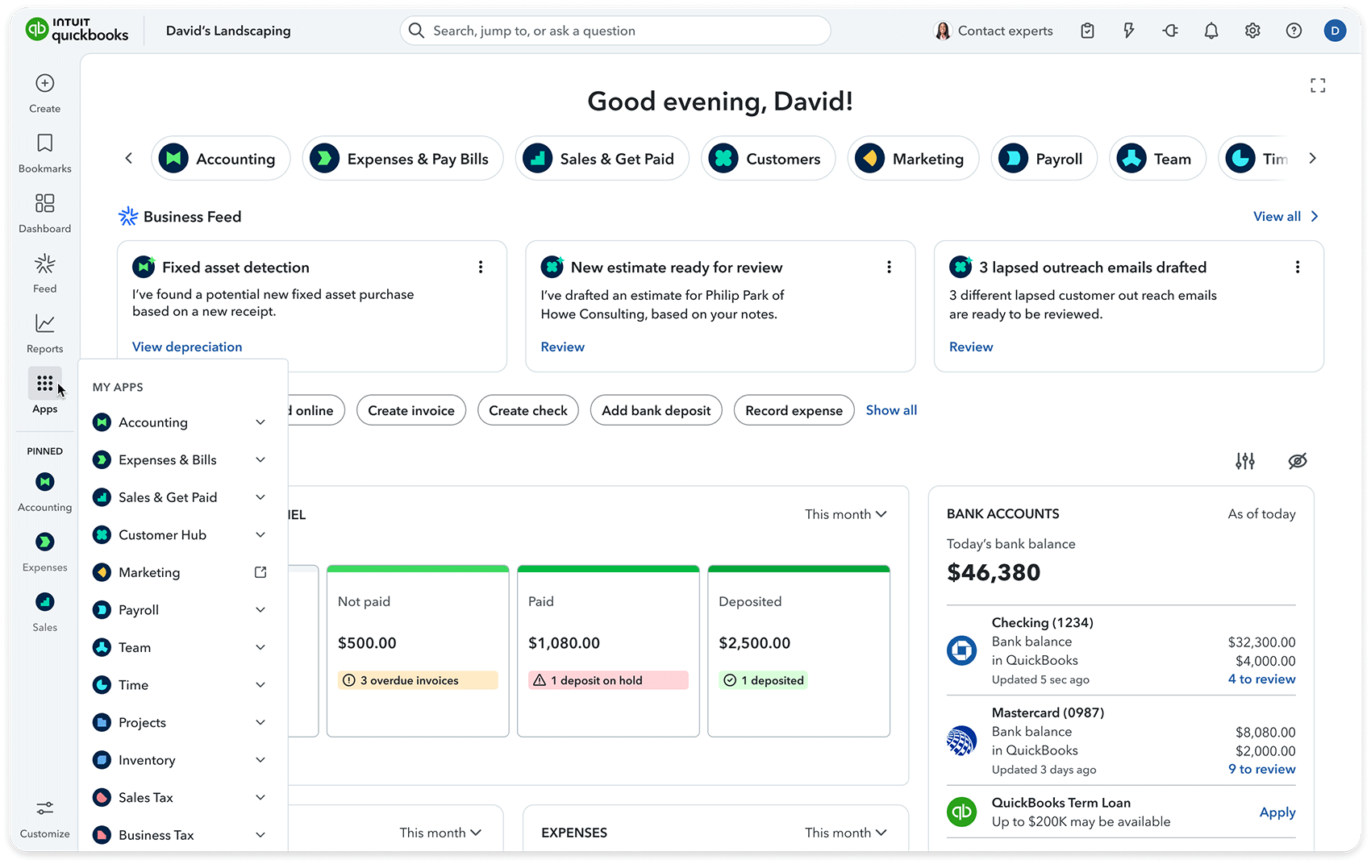The height and width of the screenshot is (864, 1371).
Task: Open the QuickBooks settings gear
Action: [x=1252, y=30]
